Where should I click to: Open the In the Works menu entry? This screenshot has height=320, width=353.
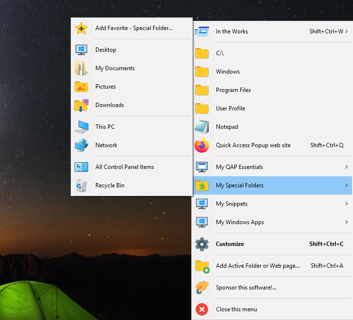tap(273, 31)
